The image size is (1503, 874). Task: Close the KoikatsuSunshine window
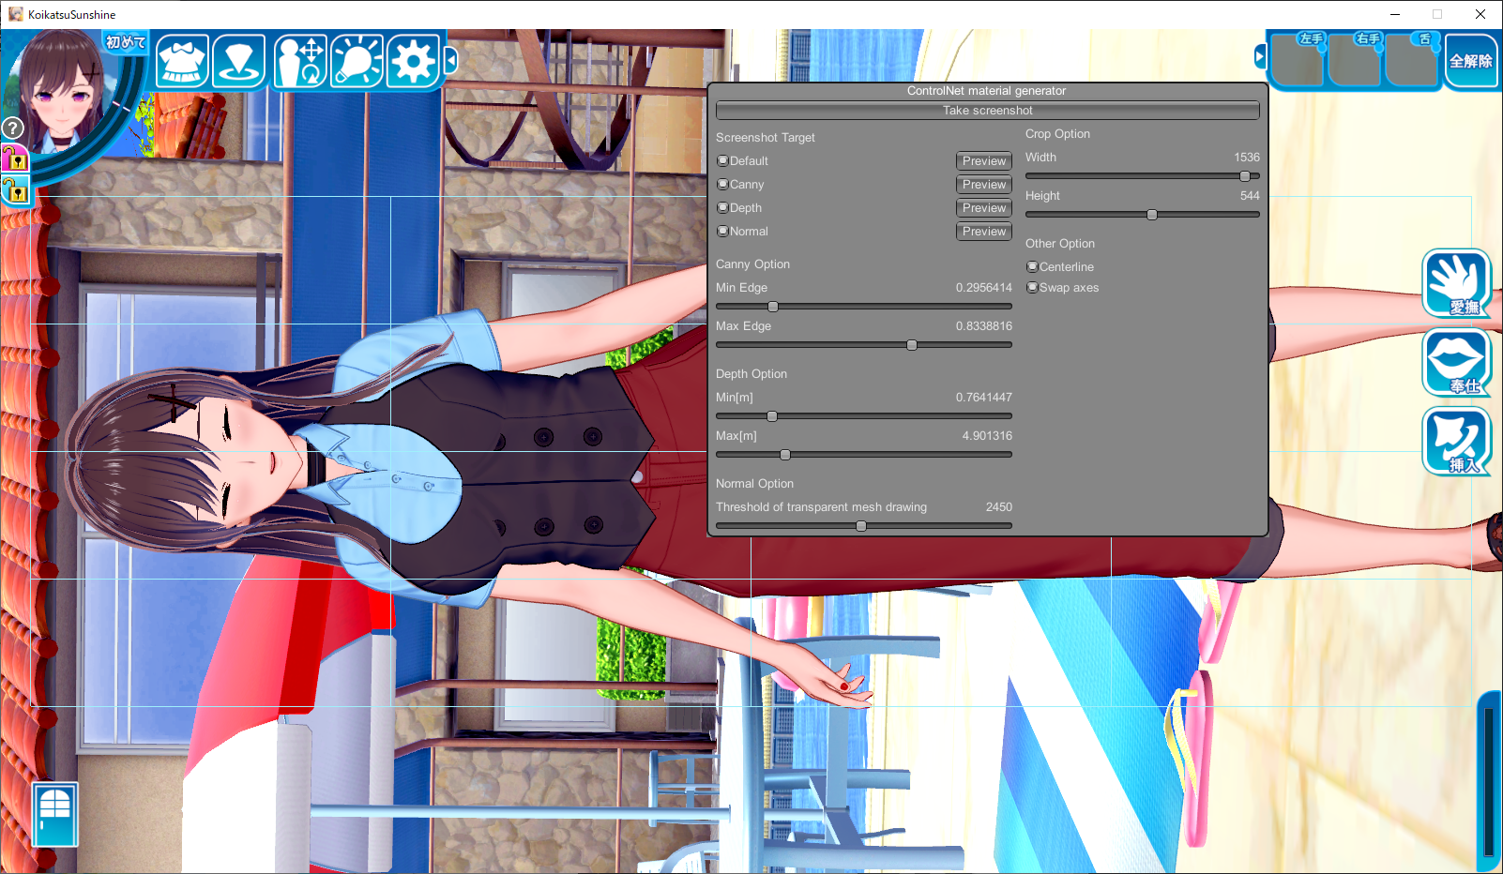point(1480,14)
